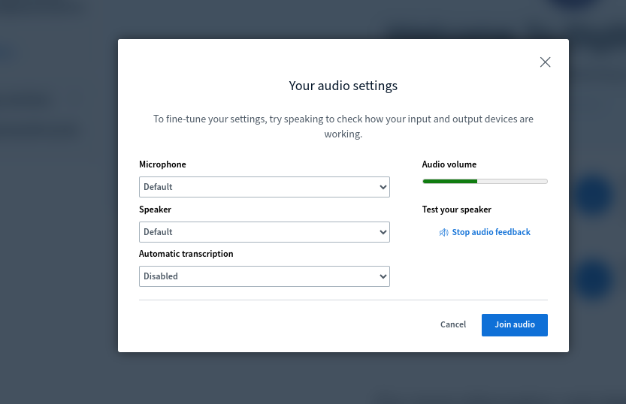Open the Speaker device dropdown

pos(264,232)
